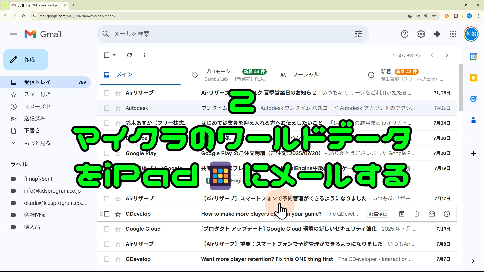Click search filter options icon
Screen dimensions: 484x272
click(x=358, y=34)
